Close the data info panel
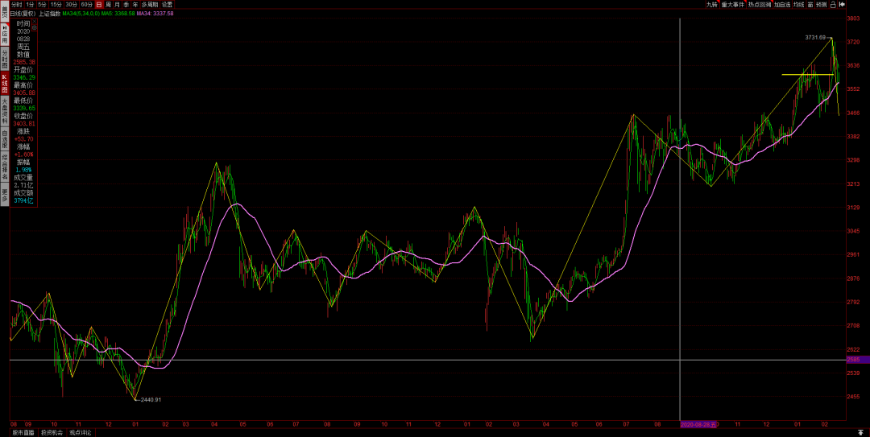This screenshot has width=870, height=437. coord(35,21)
